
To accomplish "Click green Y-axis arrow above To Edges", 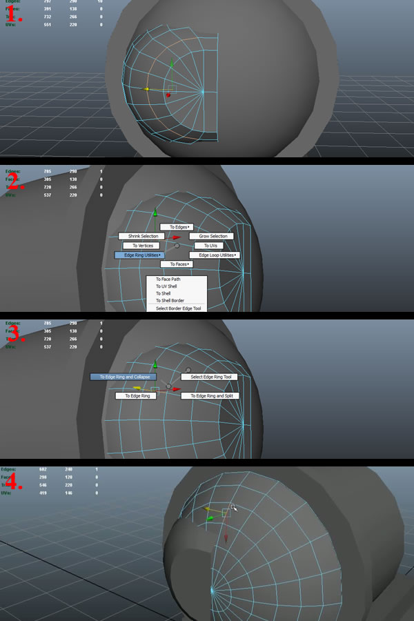I will (155, 214).
